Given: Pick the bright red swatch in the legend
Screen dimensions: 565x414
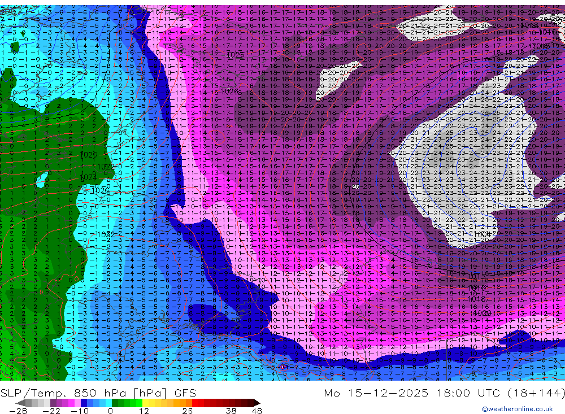Looking at the screenshot, I should coord(195,403).
